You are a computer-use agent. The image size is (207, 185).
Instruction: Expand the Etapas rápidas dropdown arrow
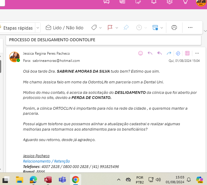coord(38,28)
